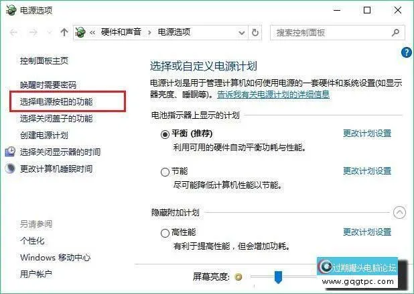414x294 pixels.
Task: Click the 屏幕亮度 slider handle
Action: point(278,277)
